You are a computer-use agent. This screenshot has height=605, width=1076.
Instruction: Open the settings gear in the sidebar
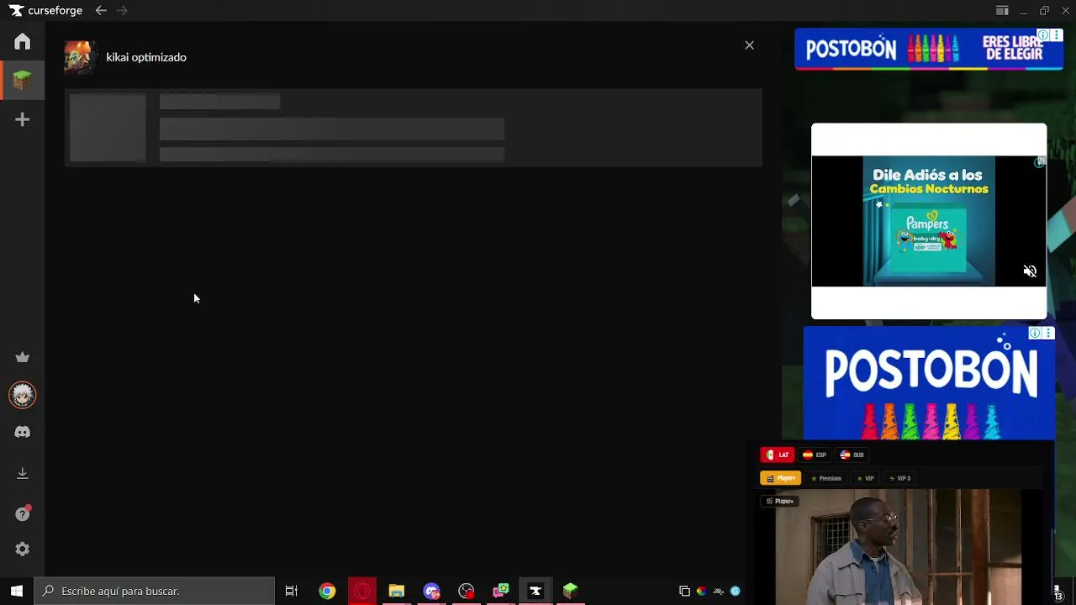tap(23, 550)
